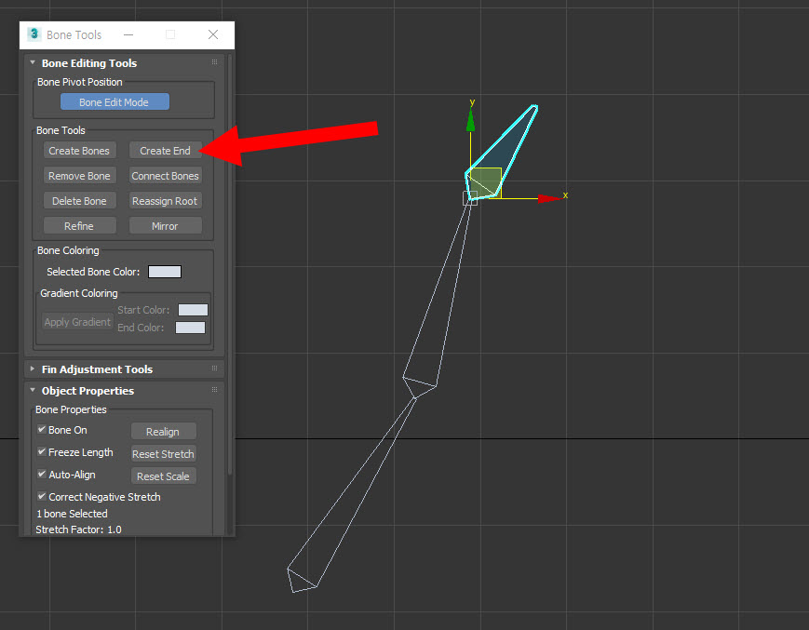Toggle the Bone Edit Mode button
The height and width of the screenshot is (630, 809).
pyautogui.click(x=115, y=102)
